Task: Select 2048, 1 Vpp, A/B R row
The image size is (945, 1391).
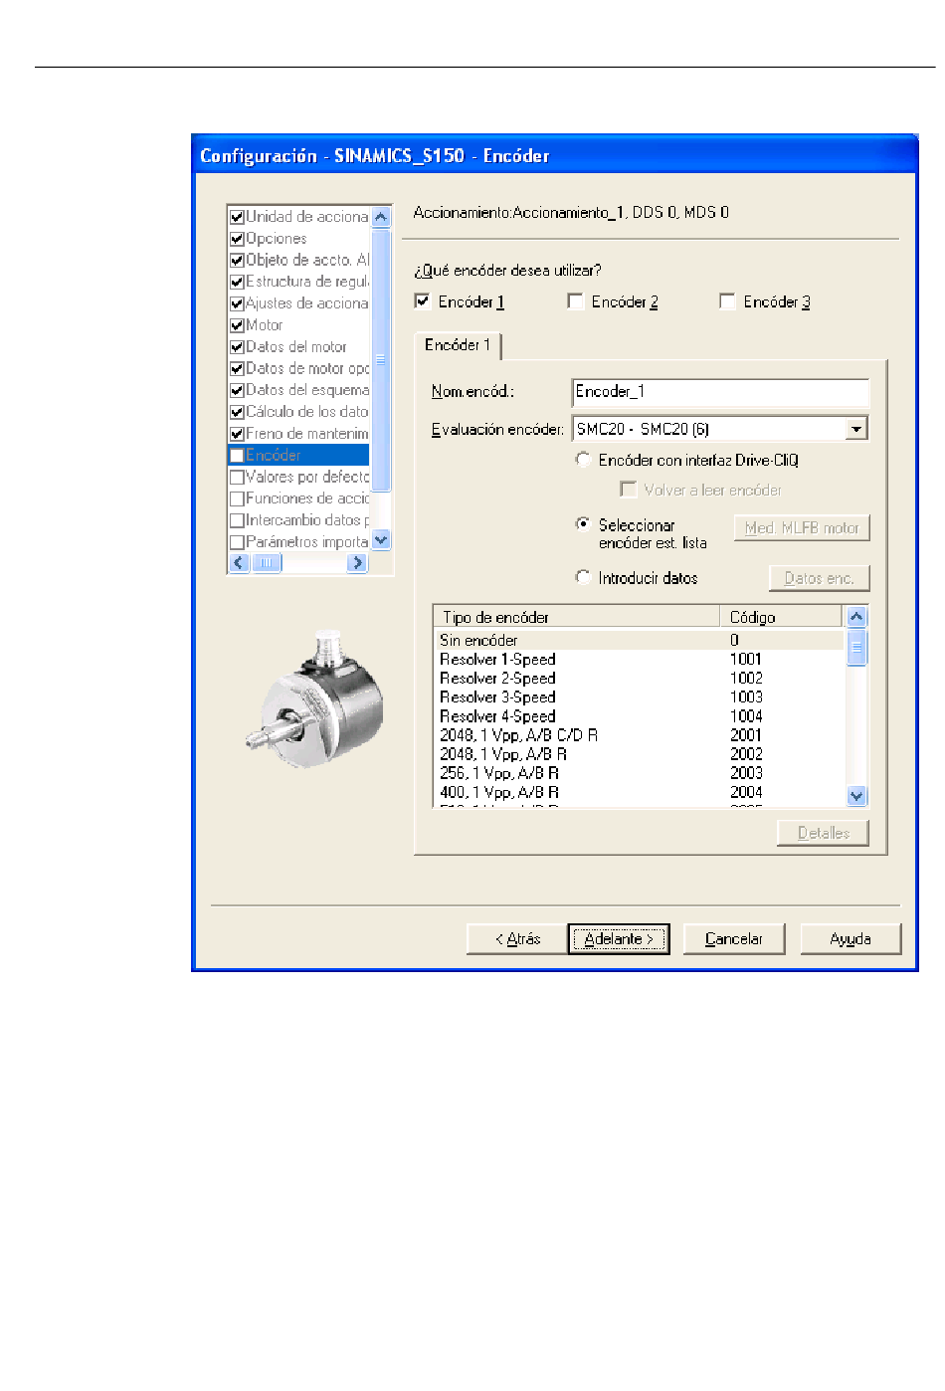Action: [x=641, y=754]
